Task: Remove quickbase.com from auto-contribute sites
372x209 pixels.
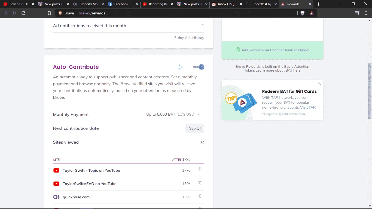Action: point(200,196)
